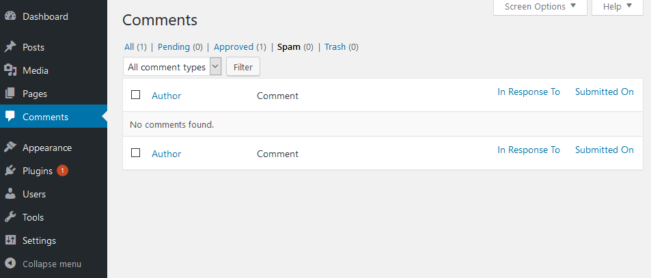Click the Settings sliders icon

[x=10, y=240]
